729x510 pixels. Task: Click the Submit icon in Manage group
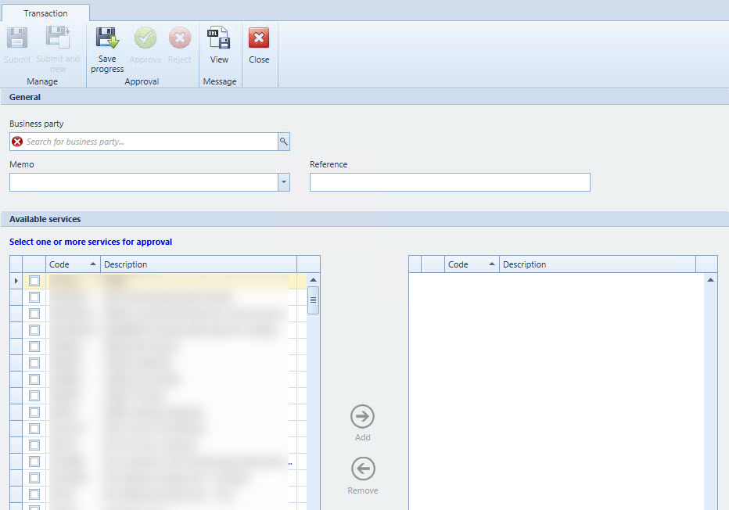16,38
